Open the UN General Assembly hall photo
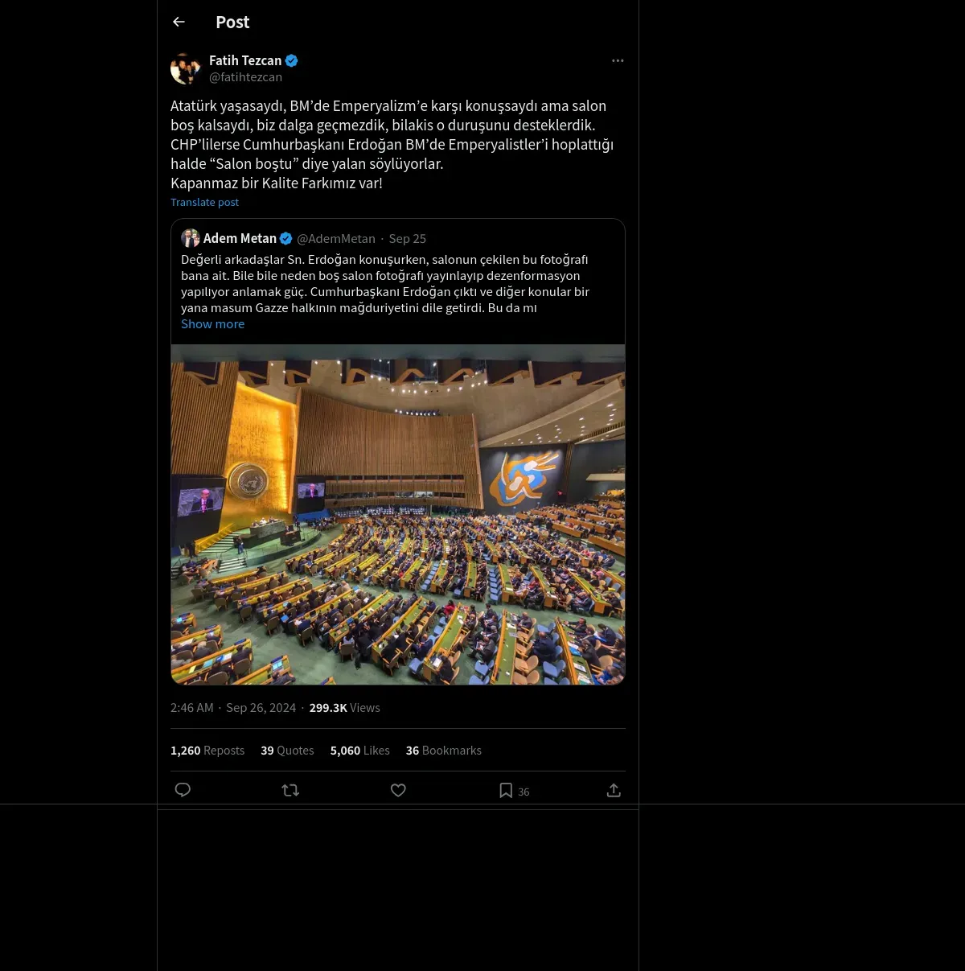This screenshot has width=965, height=971. [x=398, y=515]
